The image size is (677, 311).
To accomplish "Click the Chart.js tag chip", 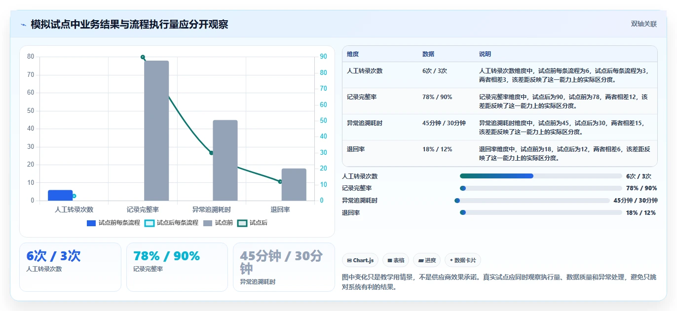I will point(360,260).
